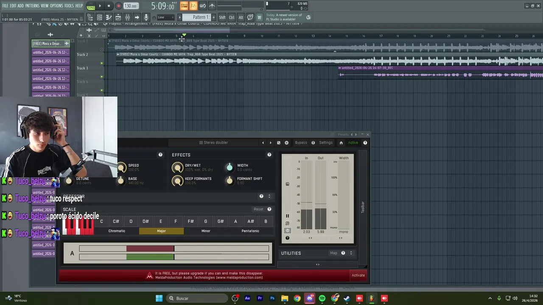
Task: Toggle the A# note button
Action: tap(251, 222)
